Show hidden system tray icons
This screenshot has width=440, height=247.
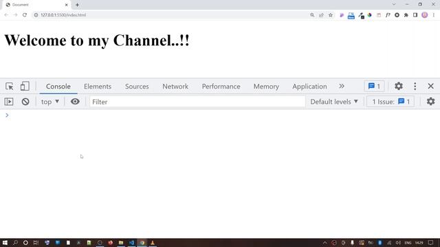pos(324,243)
